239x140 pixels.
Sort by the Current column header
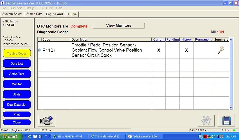click(159, 39)
